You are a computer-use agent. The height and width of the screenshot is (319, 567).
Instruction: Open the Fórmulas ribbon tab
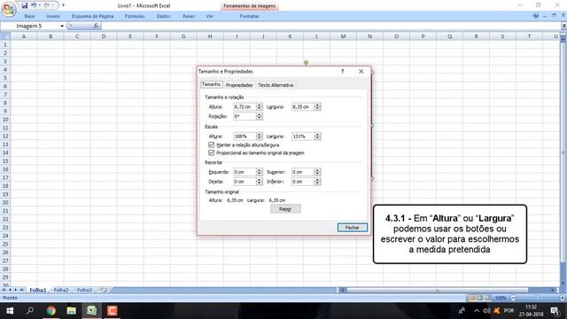tap(135, 16)
